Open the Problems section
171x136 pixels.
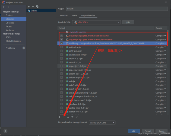10,48
